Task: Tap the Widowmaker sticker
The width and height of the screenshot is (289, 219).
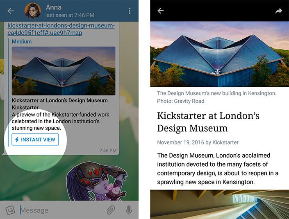Action: (x=97, y=181)
